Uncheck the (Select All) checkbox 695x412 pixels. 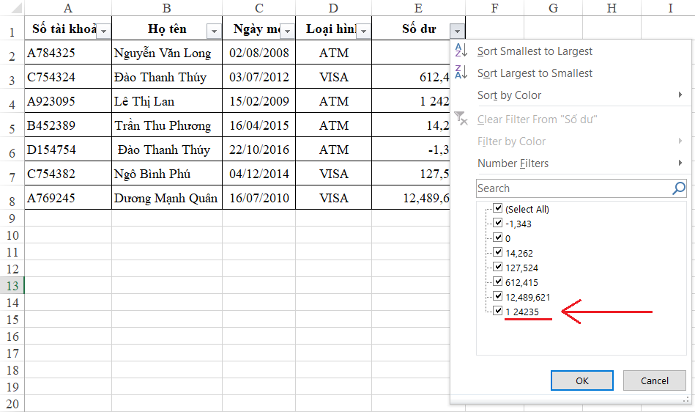(x=498, y=209)
